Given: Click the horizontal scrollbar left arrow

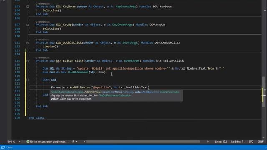Looking at the screenshot, I should coord(84,142).
